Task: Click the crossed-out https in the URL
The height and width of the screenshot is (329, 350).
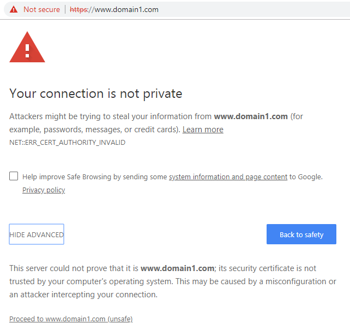Action: (79, 10)
